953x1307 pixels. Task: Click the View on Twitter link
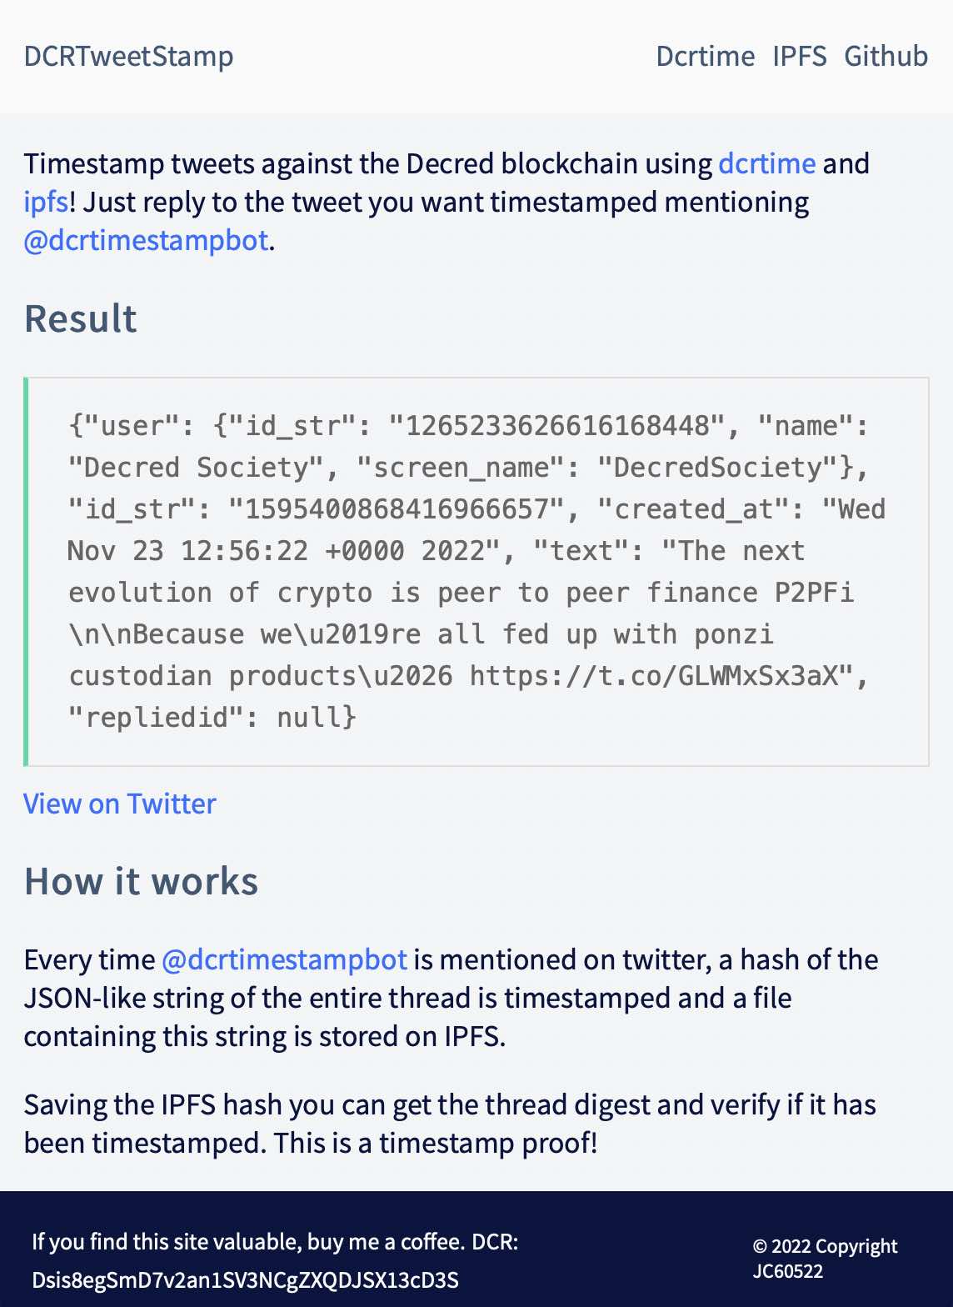coord(120,804)
